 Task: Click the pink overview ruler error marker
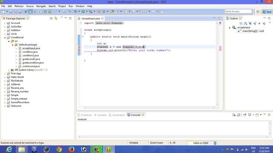[x=220, y=48]
